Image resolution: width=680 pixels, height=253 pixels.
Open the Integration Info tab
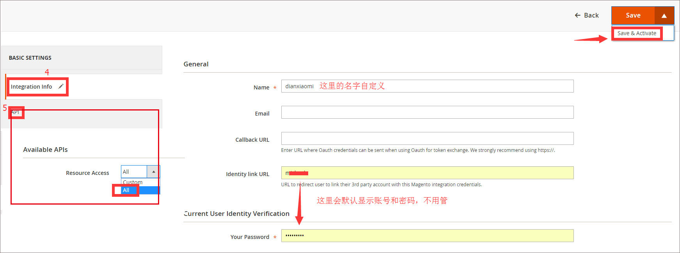[31, 87]
